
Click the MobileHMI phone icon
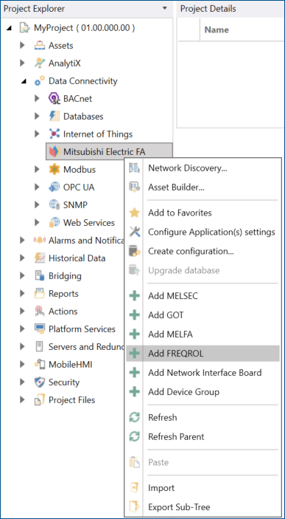point(40,365)
